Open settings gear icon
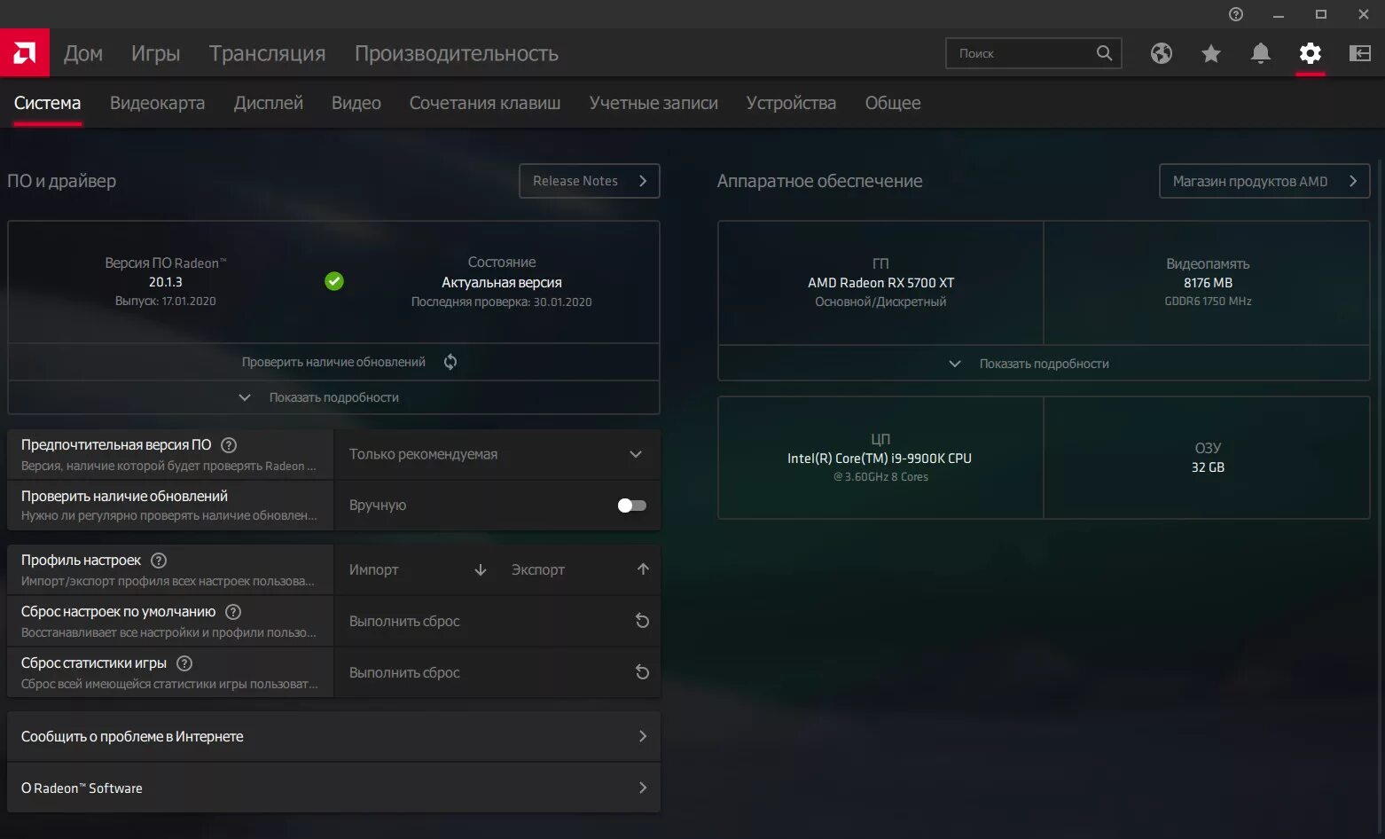 point(1311,53)
